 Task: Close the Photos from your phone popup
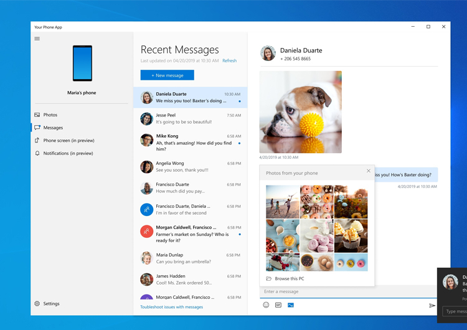click(368, 171)
